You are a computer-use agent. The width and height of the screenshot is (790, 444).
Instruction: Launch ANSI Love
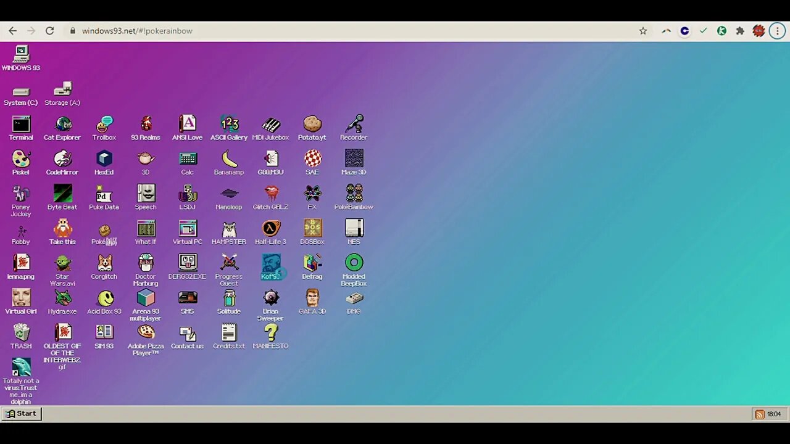tap(188, 128)
